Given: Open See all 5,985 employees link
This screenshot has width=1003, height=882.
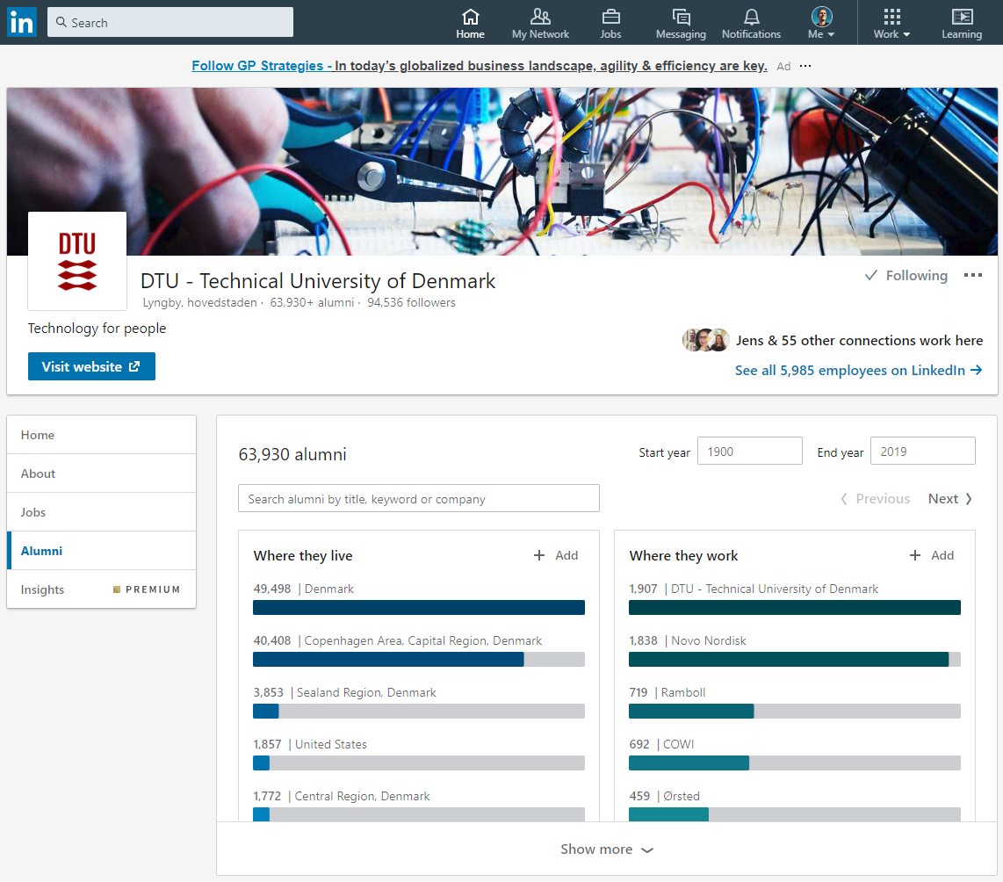Looking at the screenshot, I should [858, 371].
